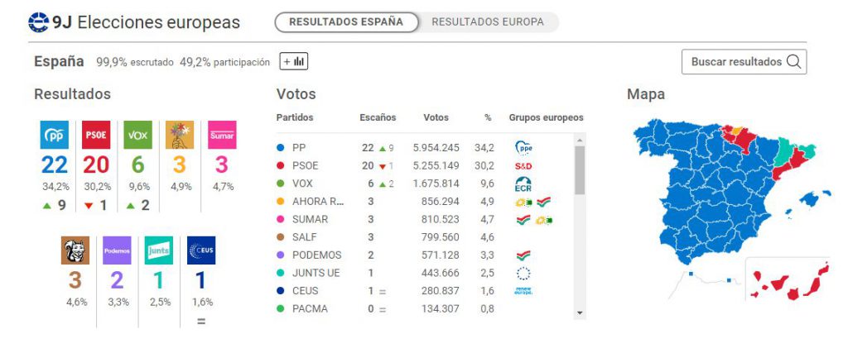Image resolution: width=848 pixels, height=348 pixels.
Task: Click the S&D group icon
Action: point(523,165)
